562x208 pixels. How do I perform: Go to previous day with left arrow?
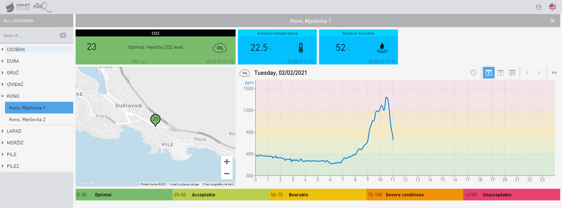[x=527, y=73]
